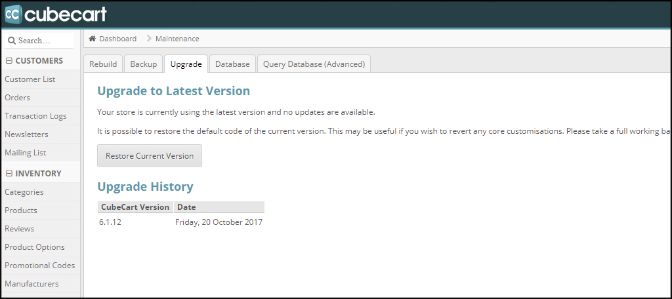Open Product Options page
The image size is (672, 299).
point(35,247)
